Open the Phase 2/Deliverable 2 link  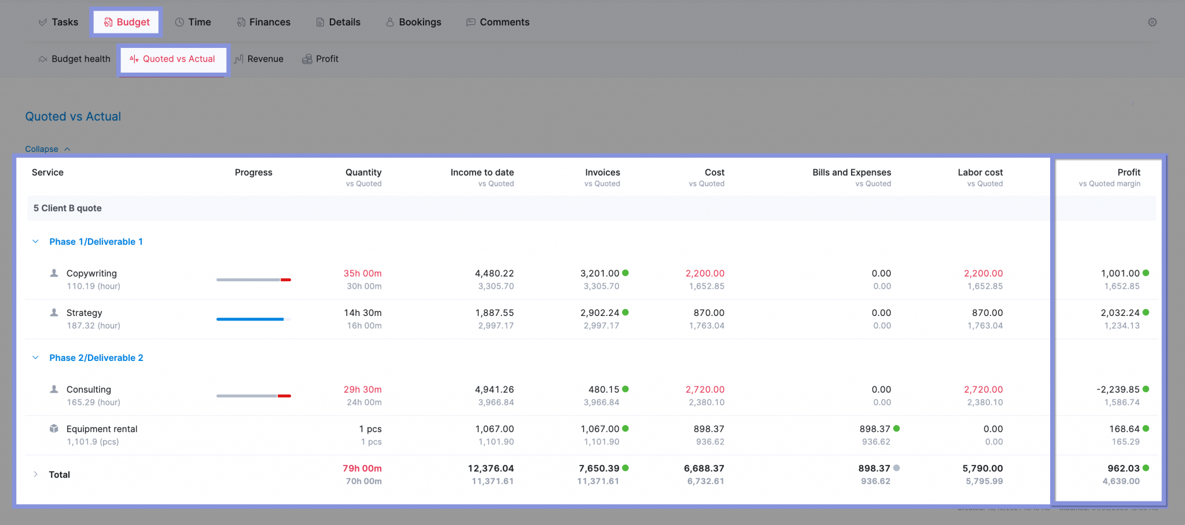pyautogui.click(x=96, y=358)
